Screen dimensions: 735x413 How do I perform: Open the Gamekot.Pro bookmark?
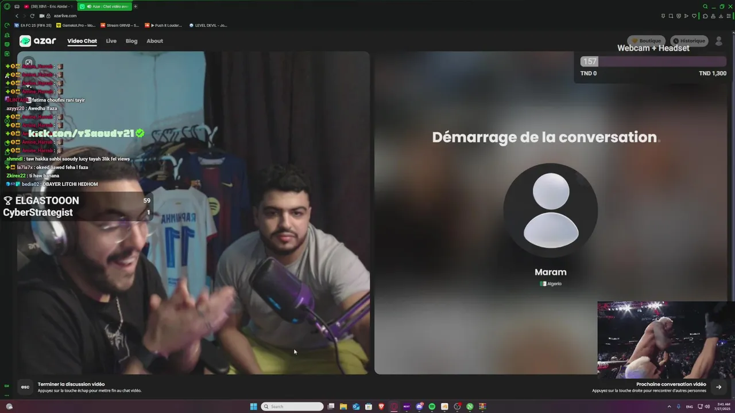tap(76, 25)
